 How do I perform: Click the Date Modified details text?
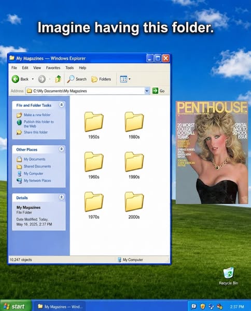(34, 222)
